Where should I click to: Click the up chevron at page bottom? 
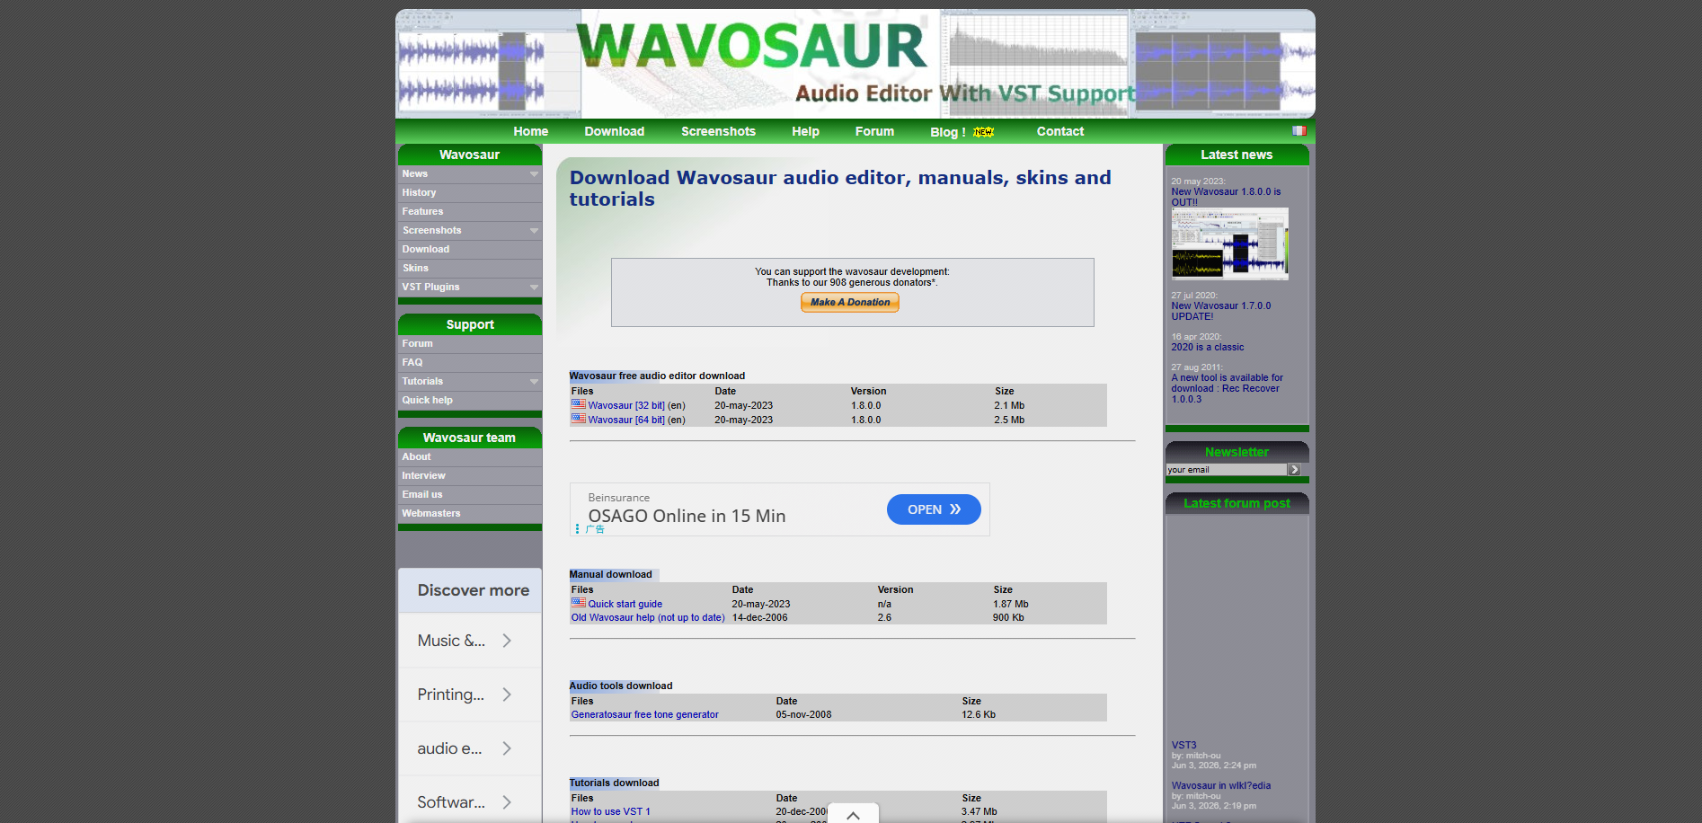pyautogui.click(x=853, y=815)
